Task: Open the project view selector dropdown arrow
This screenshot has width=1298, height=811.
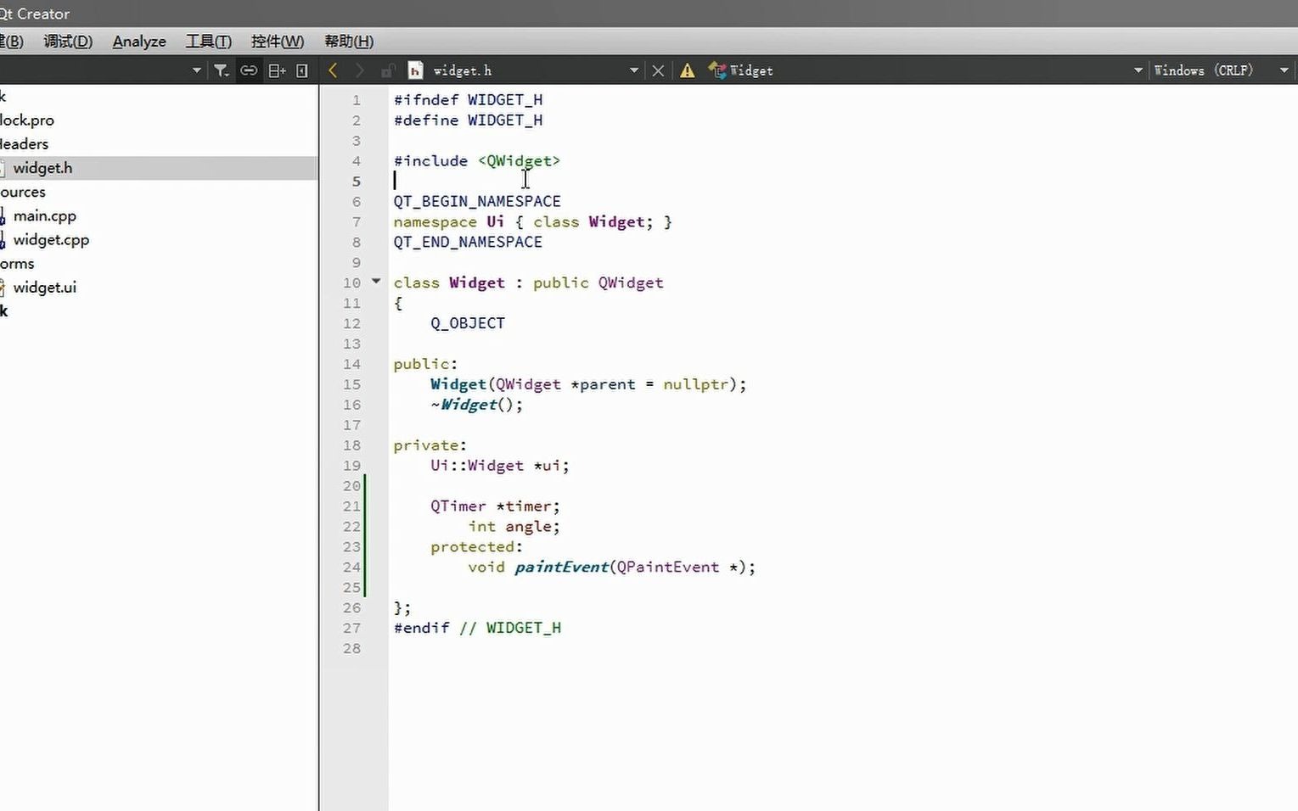Action: coord(196,70)
